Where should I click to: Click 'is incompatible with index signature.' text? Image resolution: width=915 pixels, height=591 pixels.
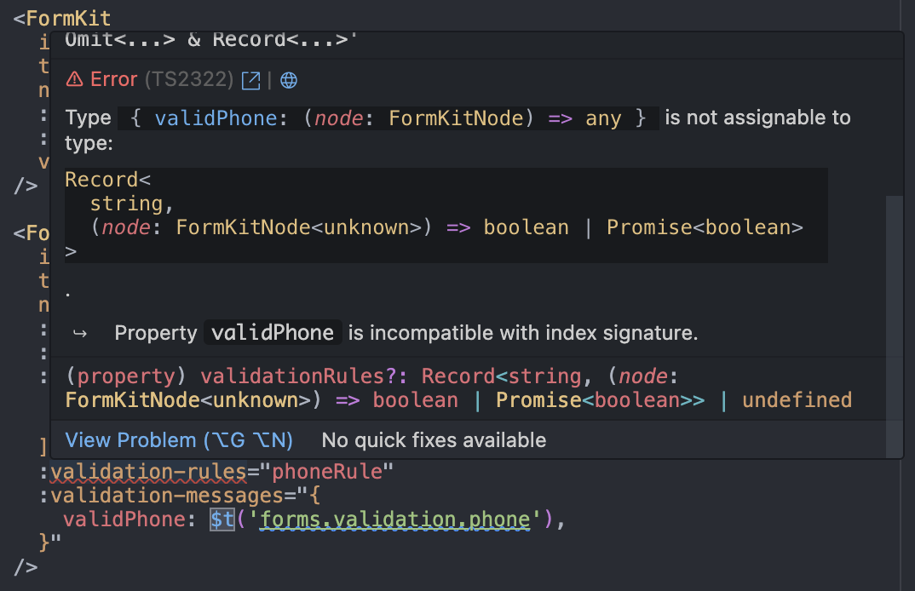pyautogui.click(x=523, y=333)
